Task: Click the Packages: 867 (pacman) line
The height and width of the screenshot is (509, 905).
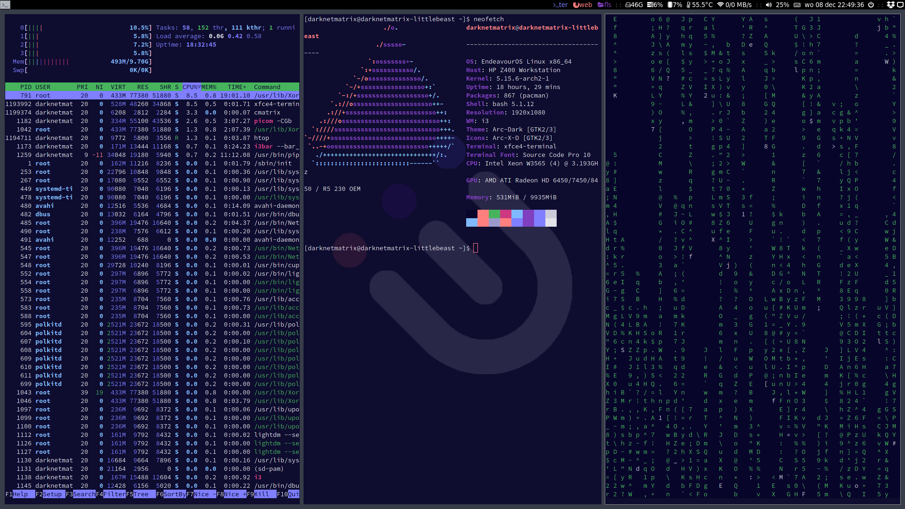Action: tap(508, 96)
